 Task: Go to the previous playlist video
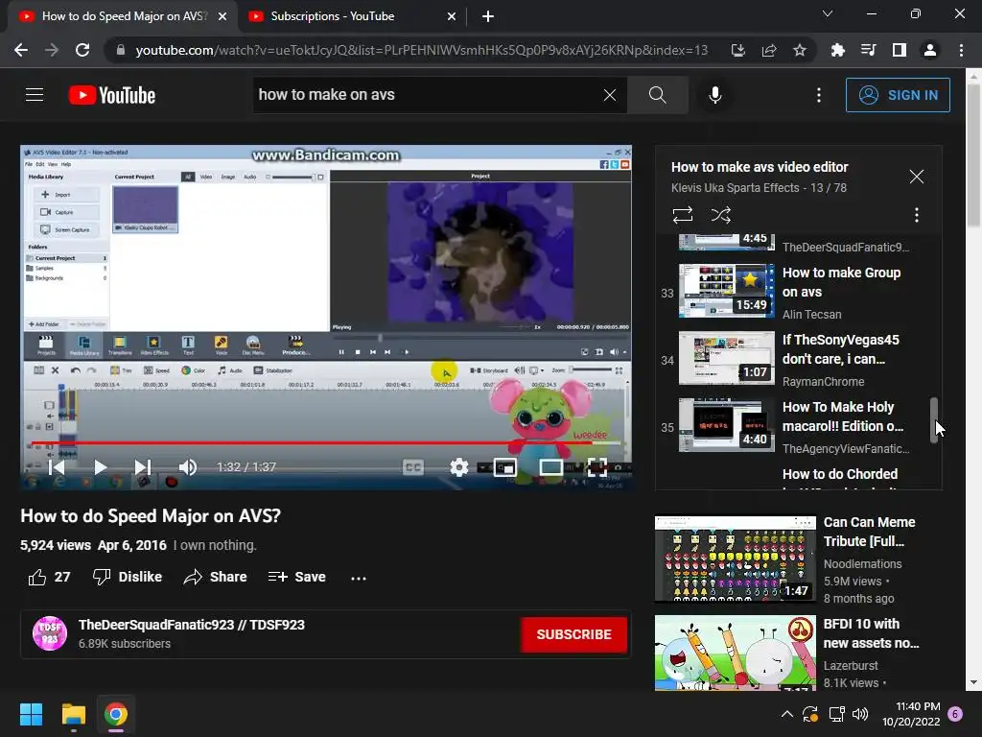pos(57,467)
